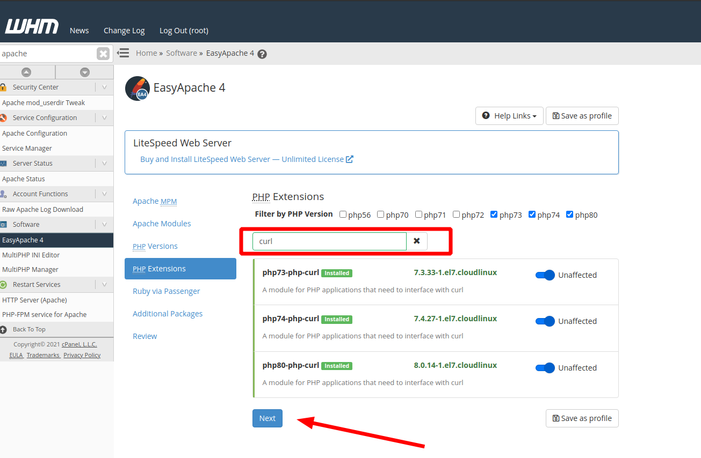Toggle the php80-php-curl extension switch

[x=545, y=368]
